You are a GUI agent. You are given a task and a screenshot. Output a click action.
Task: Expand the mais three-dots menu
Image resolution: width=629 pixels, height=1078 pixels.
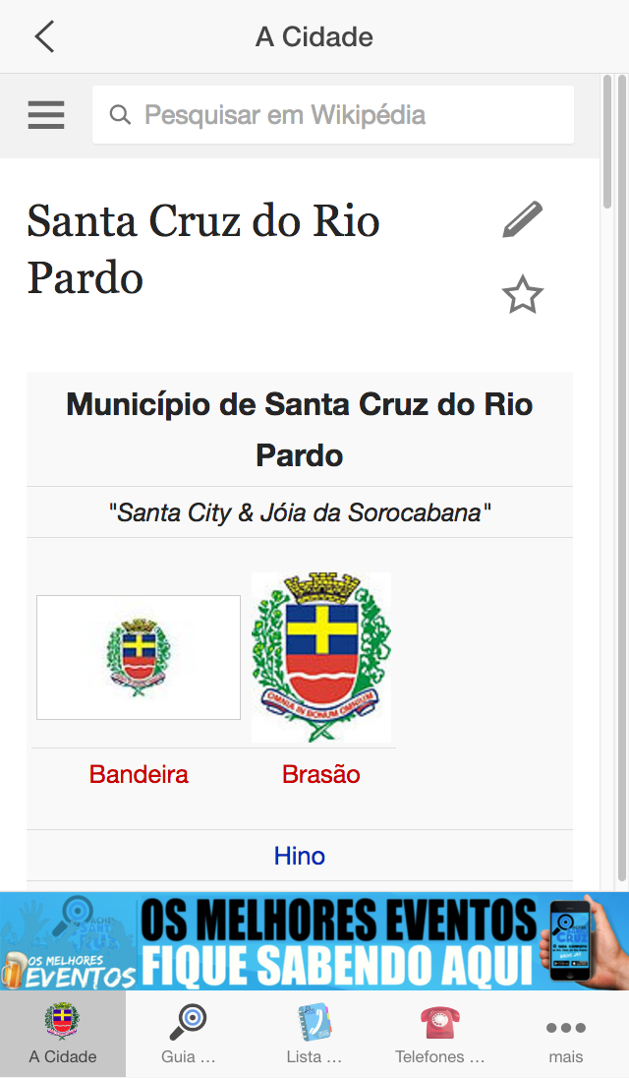click(x=566, y=1034)
